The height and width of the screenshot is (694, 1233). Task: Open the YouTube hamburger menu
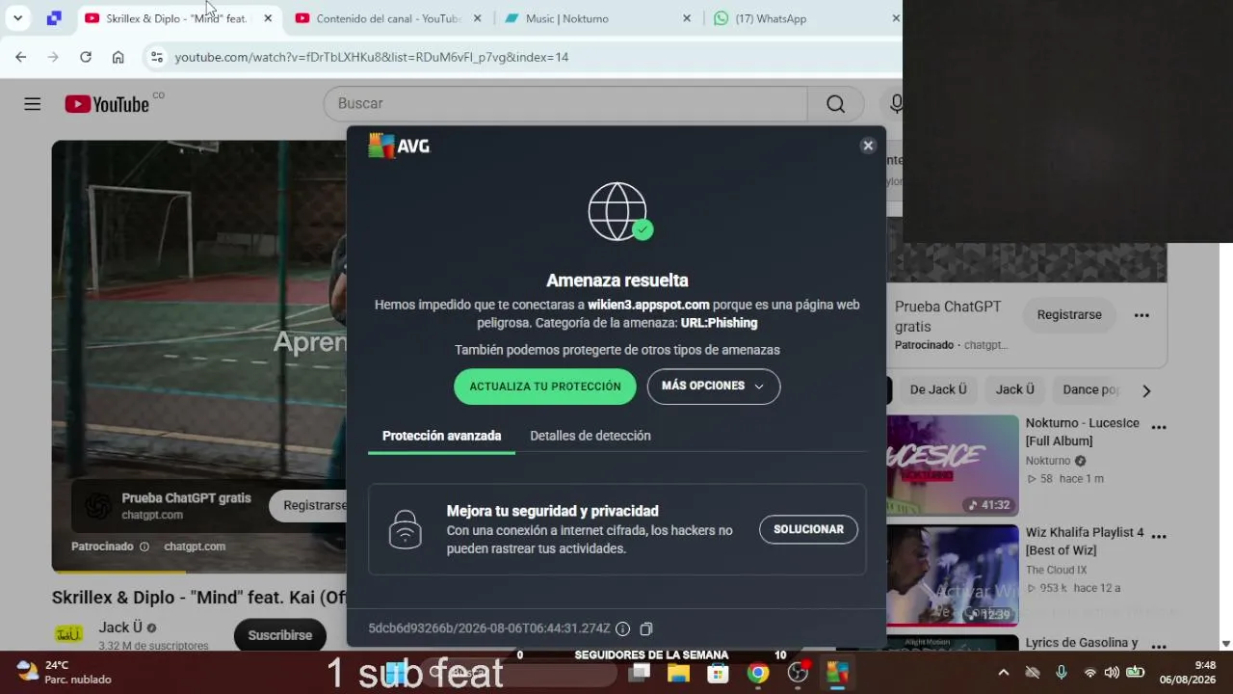33,104
